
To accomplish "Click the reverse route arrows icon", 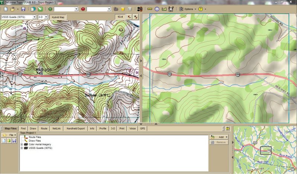I will click(140, 9).
